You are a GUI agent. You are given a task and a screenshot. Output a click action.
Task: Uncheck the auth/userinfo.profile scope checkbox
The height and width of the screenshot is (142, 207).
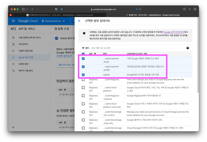click(83, 67)
